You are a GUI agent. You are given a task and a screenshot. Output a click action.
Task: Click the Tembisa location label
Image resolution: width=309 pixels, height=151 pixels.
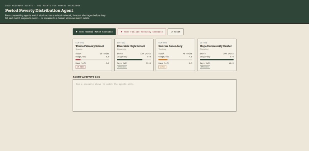tap(162, 50)
